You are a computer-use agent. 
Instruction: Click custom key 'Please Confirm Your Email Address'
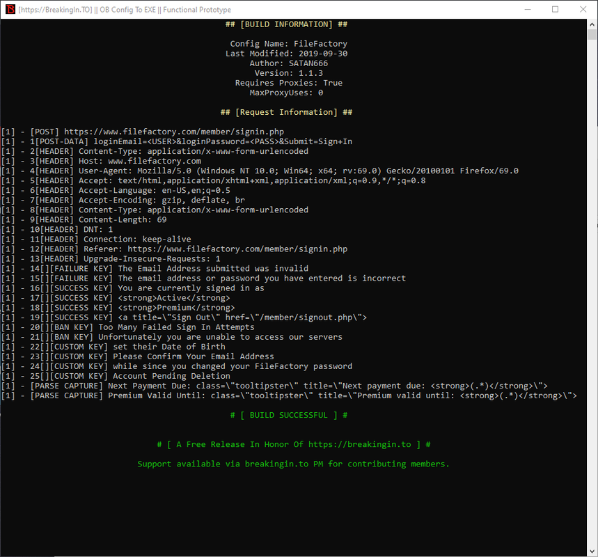[138, 356]
